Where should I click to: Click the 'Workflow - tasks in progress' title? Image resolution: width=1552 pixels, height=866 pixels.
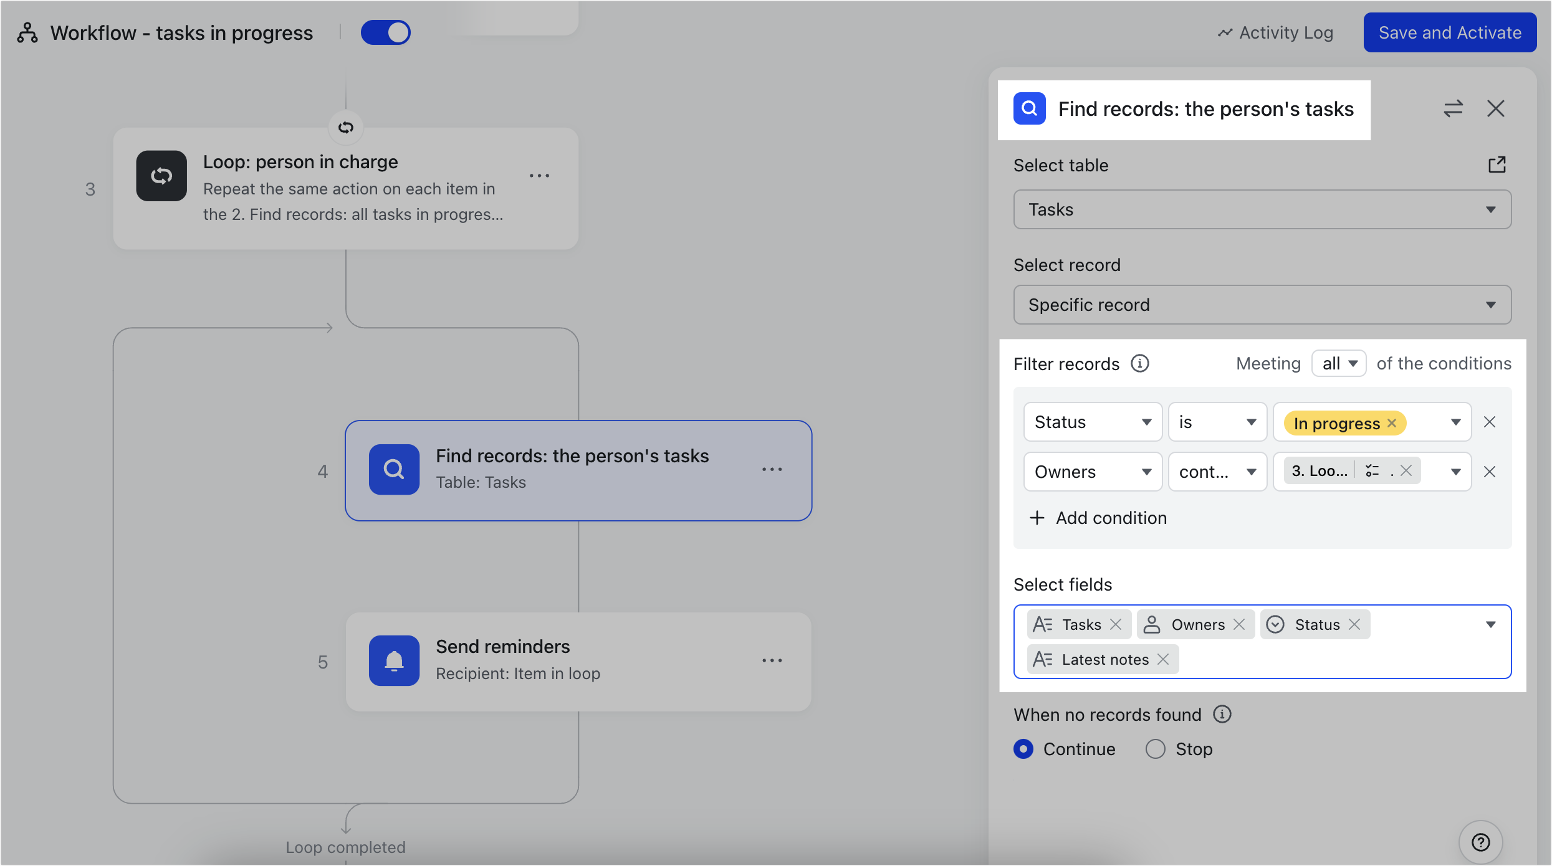(x=181, y=32)
